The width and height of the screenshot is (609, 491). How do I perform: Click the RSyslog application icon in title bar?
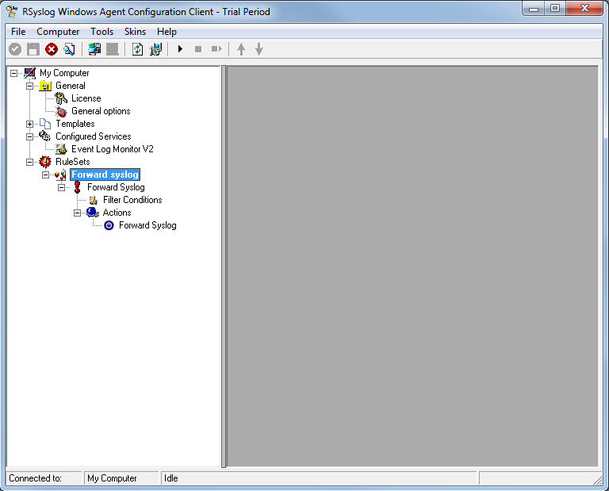point(12,12)
